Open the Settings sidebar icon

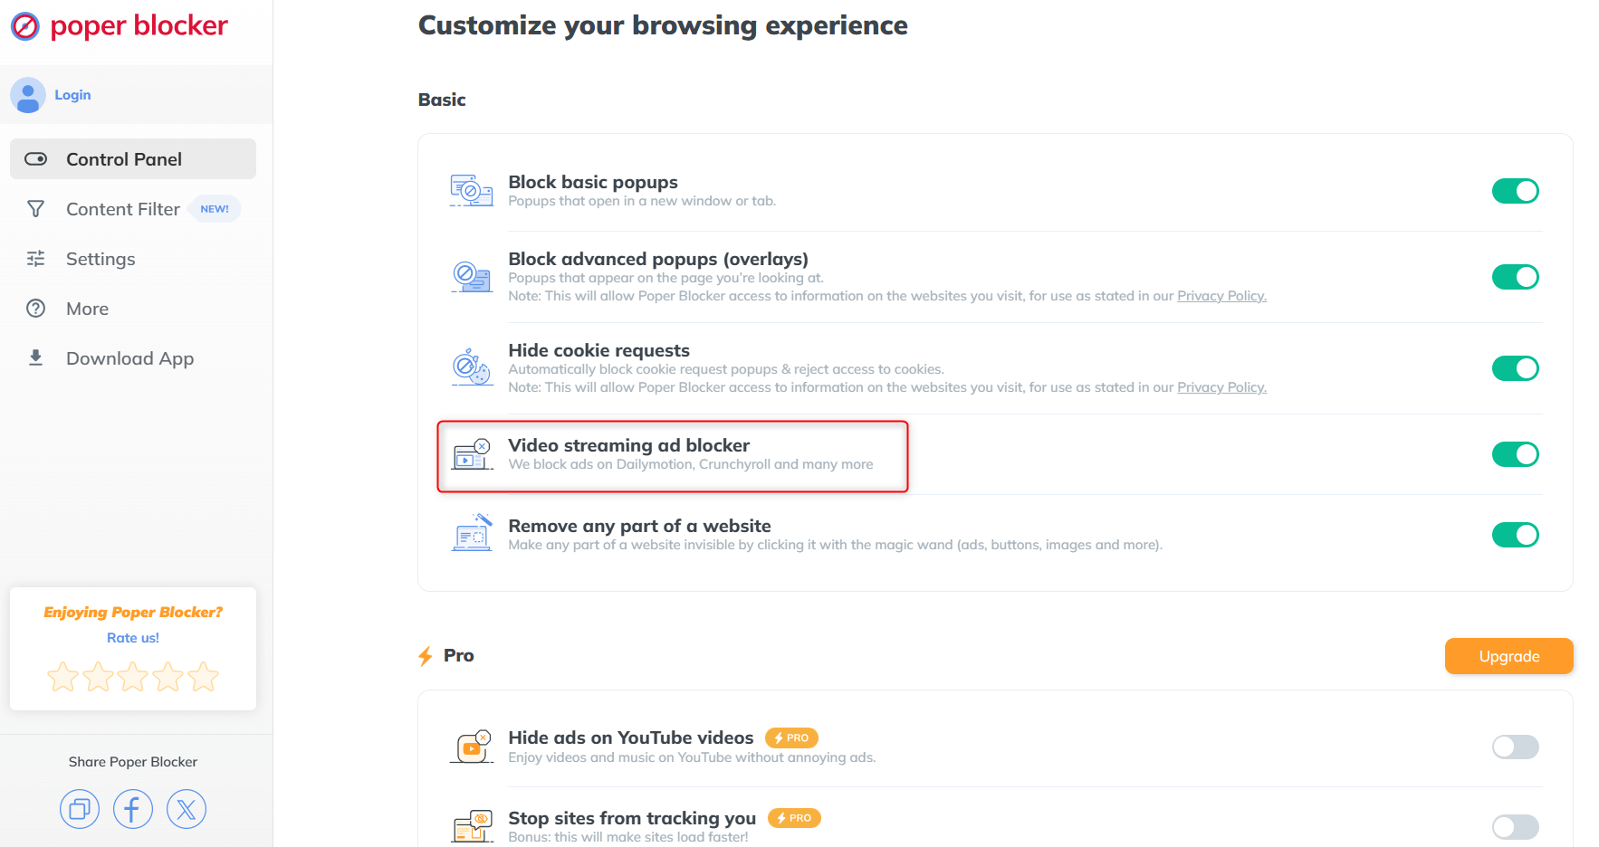point(35,259)
